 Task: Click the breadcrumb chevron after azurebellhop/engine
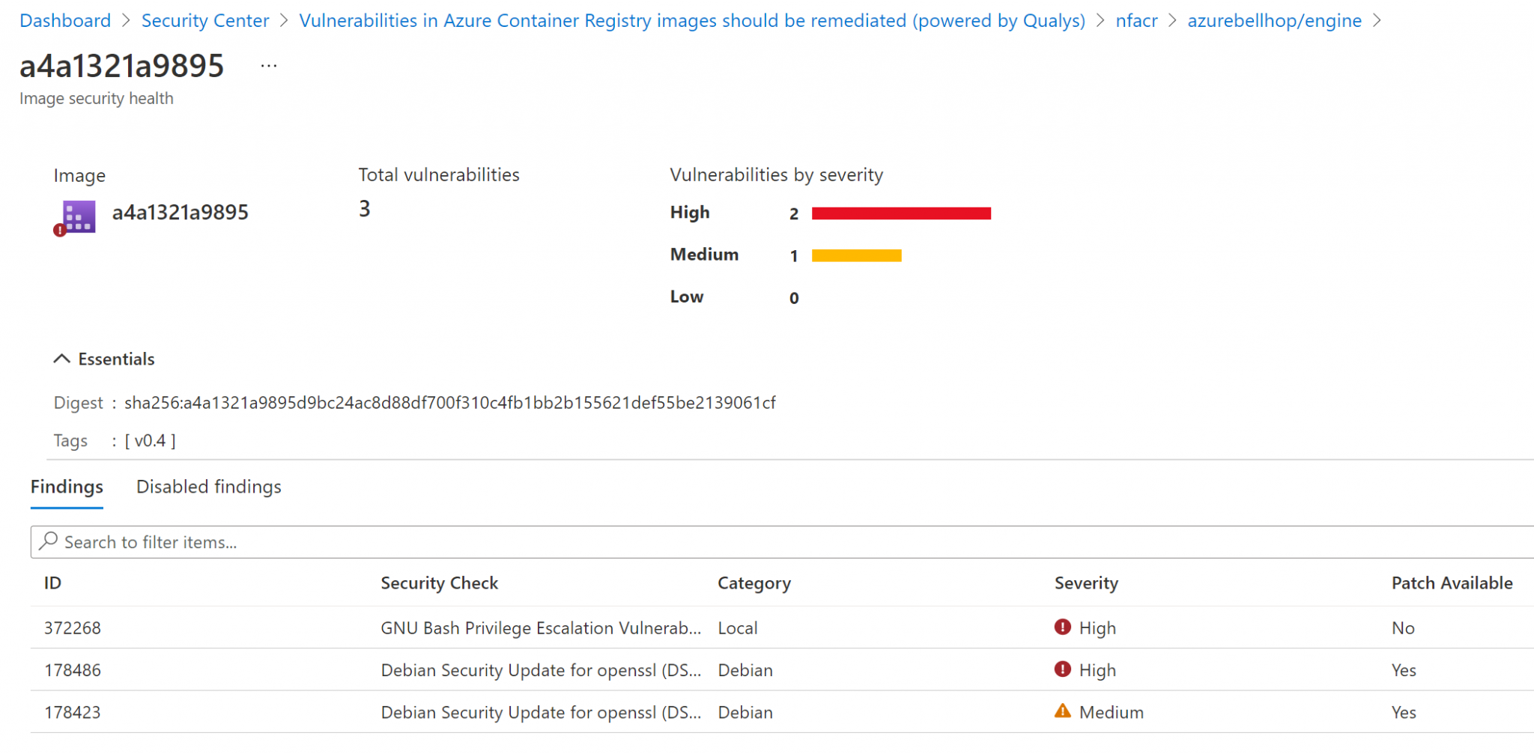tap(1378, 20)
